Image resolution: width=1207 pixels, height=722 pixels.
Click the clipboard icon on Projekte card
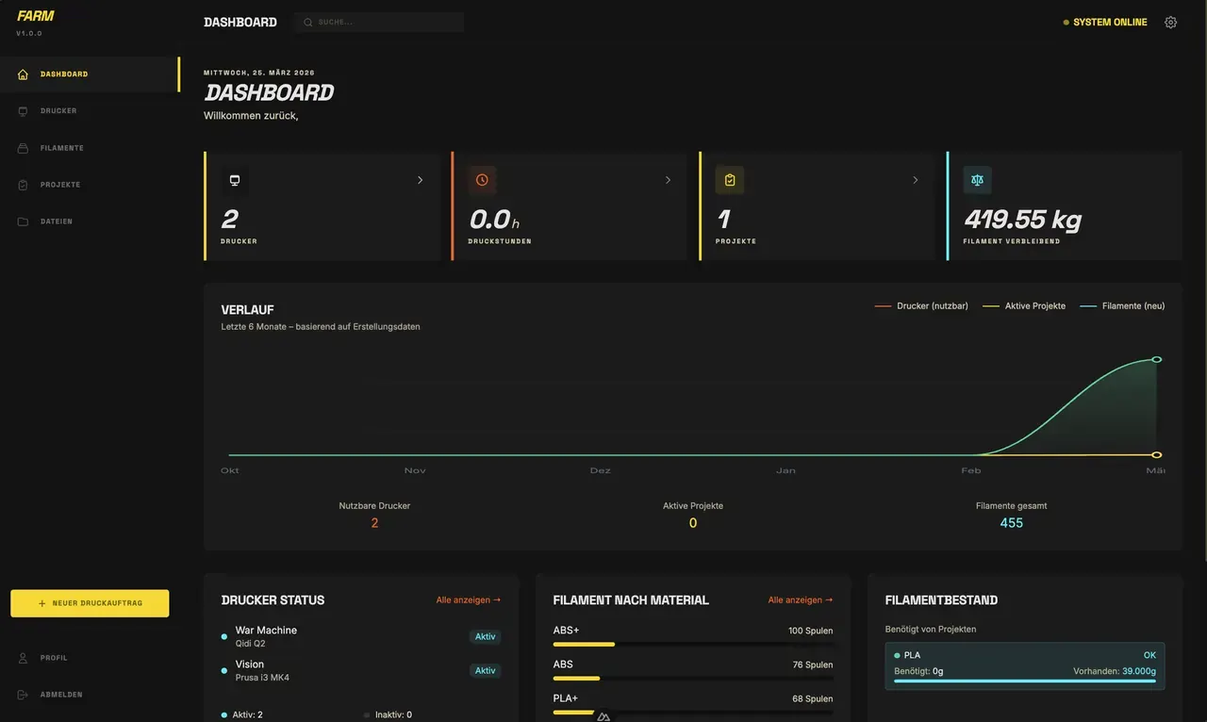pos(730,180)
